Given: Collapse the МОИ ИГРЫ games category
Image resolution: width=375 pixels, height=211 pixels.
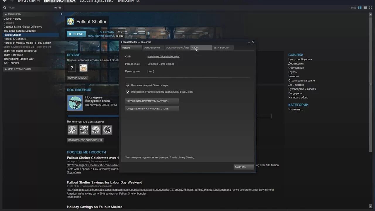Looking at the screenshot, I should coord(6,14).
